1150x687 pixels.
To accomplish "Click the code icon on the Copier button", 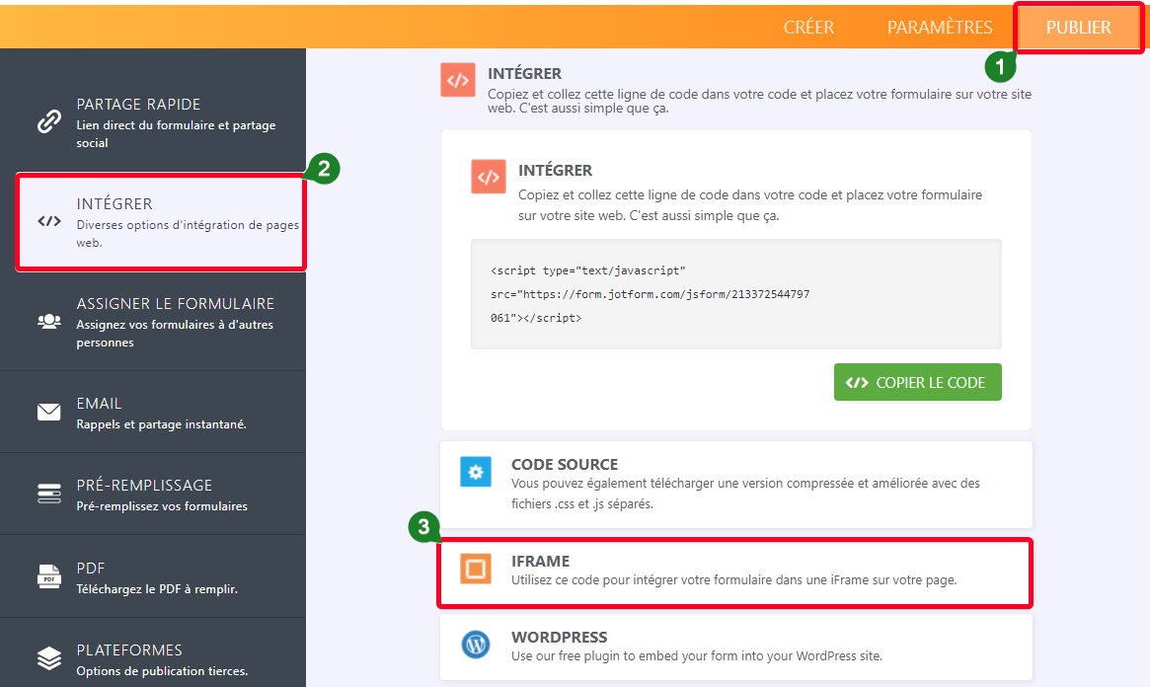I will tap(857, 383).
